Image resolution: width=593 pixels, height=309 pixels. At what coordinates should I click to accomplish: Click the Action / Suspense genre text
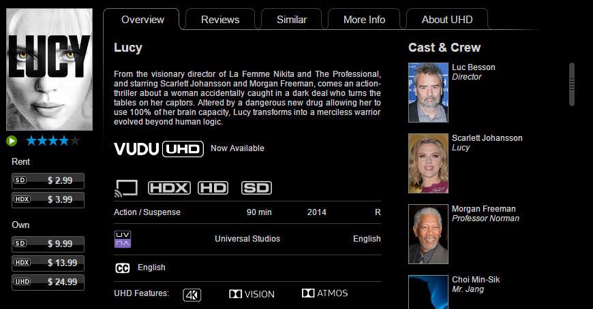(x=147, y=212)
